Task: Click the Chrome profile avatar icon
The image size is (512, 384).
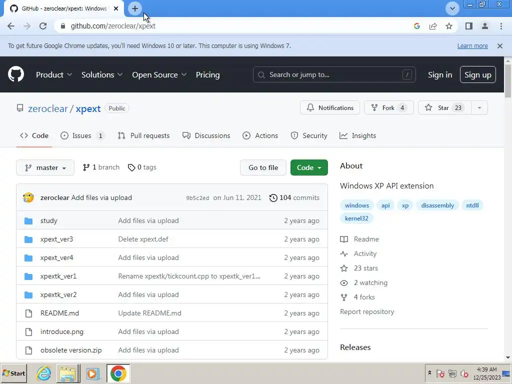Action: click(485, 26)
